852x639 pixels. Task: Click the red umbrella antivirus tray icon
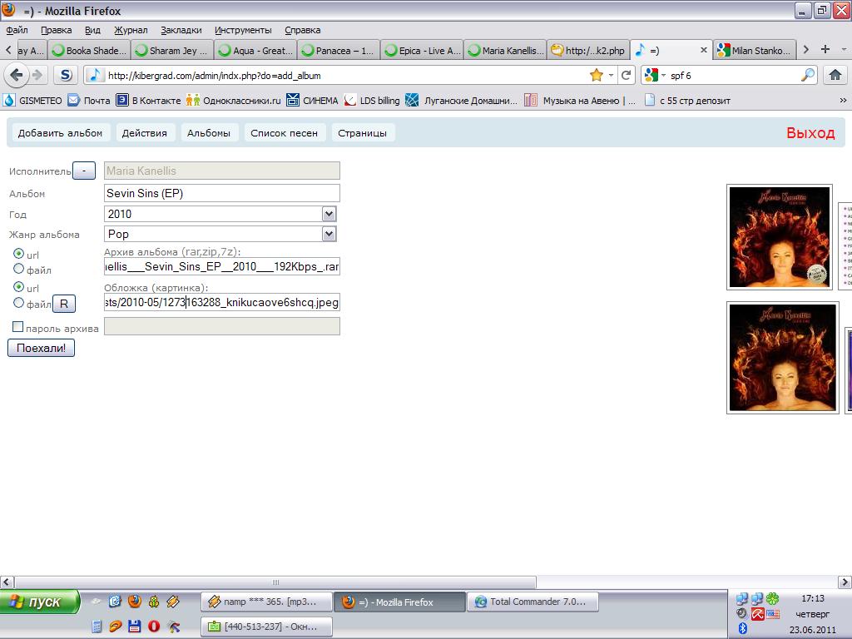point(757,614)
